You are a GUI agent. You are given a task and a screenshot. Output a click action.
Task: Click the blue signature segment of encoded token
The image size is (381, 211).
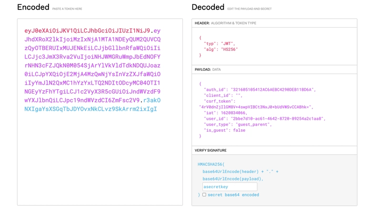tap(90, 109)
